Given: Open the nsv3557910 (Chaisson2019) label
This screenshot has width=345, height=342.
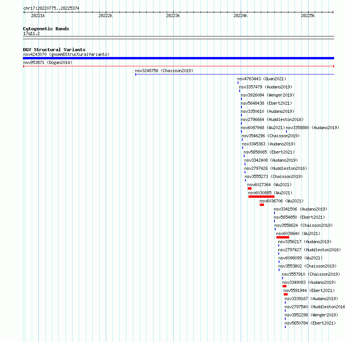Looking at the screenshot, I should click(x=311, y=274).
